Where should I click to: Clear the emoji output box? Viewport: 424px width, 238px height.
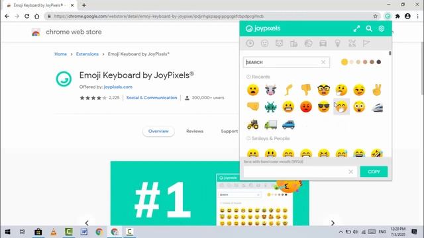(x=350, y=172)
